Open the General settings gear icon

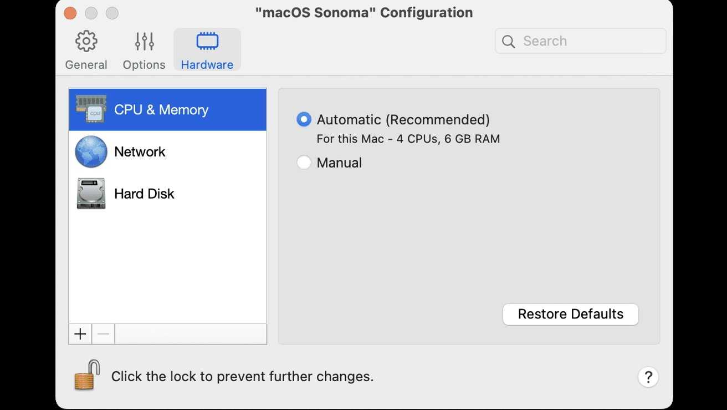[86, 42]
